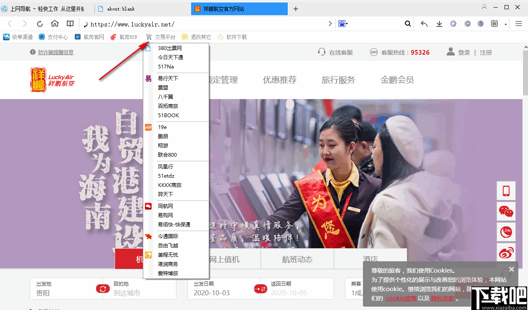This screenshot has width=528, height=310.
Task: Choose 517Na menu entry
Action: (176, 67)
